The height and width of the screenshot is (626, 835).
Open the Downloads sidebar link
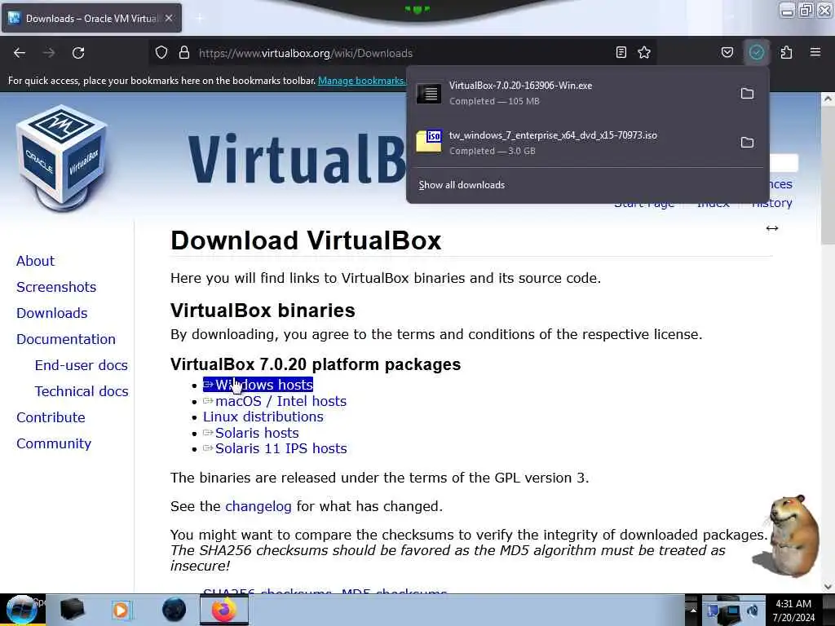51,313
